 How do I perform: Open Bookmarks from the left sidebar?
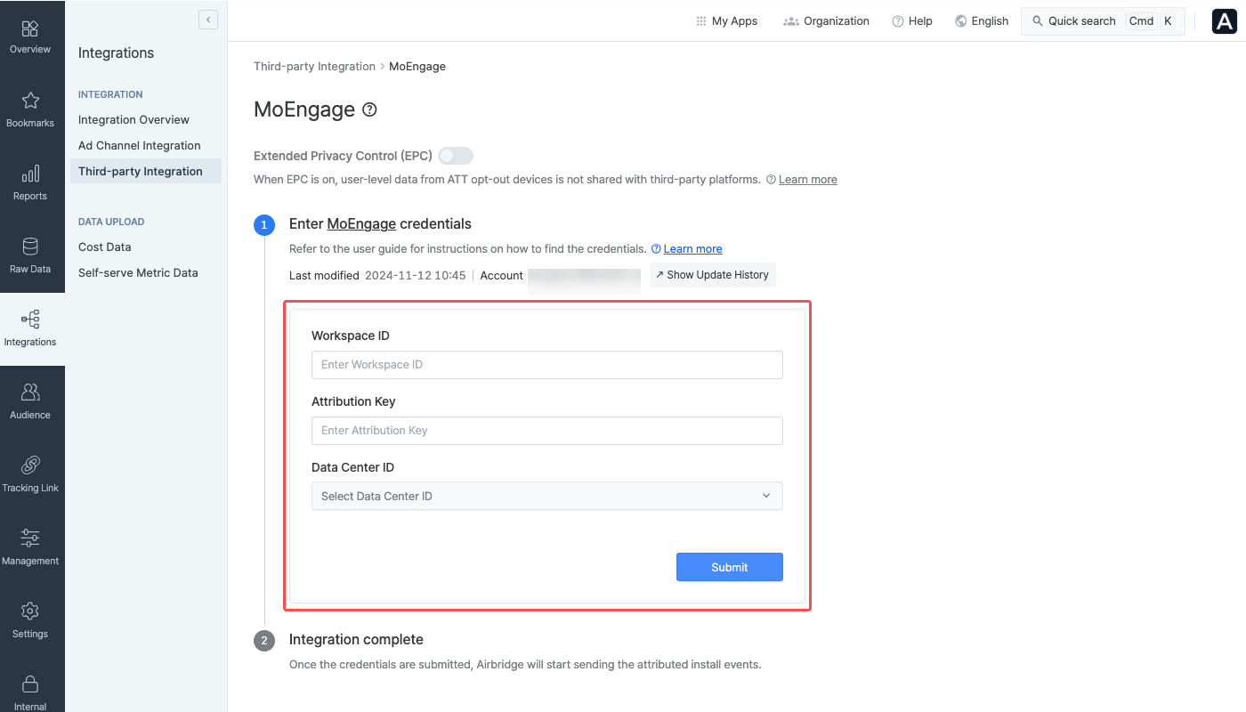(30, 110)
